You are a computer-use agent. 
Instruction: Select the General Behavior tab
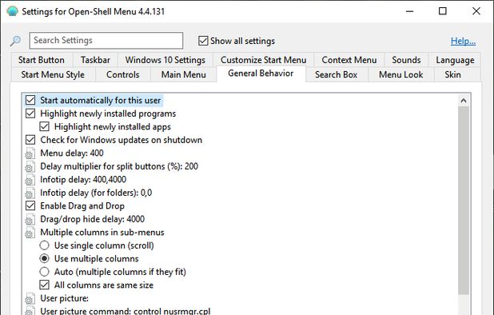261,74
